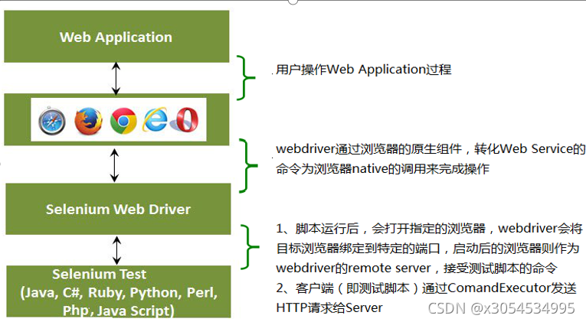Click the line starting "目标浏览器绑定到特定的端口"

427,248
